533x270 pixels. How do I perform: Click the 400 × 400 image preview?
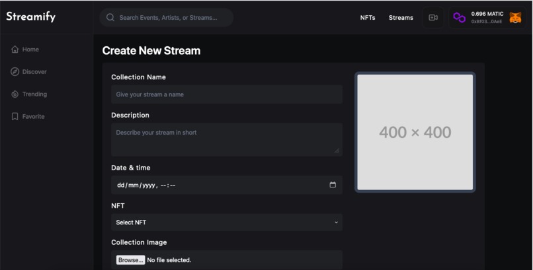point(415,132)
